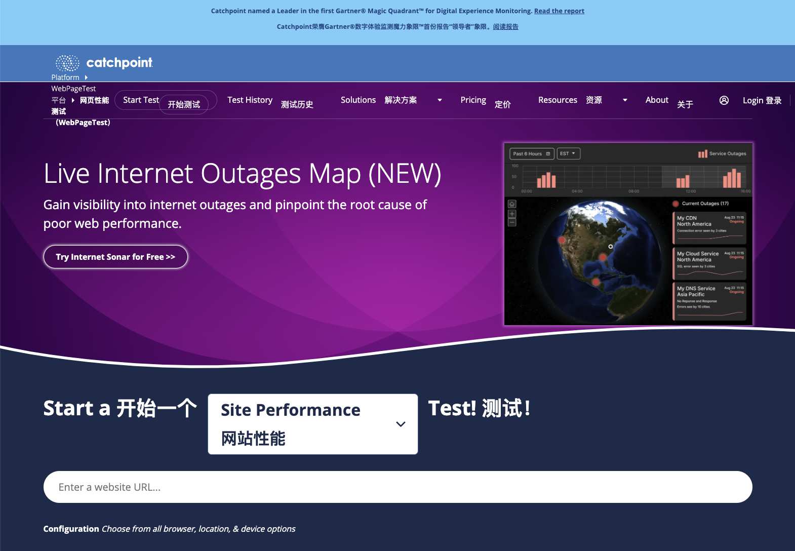Open the Chinese 阅读报告 link
Viewport: 795px width, 551px height.
click(505, 27)
